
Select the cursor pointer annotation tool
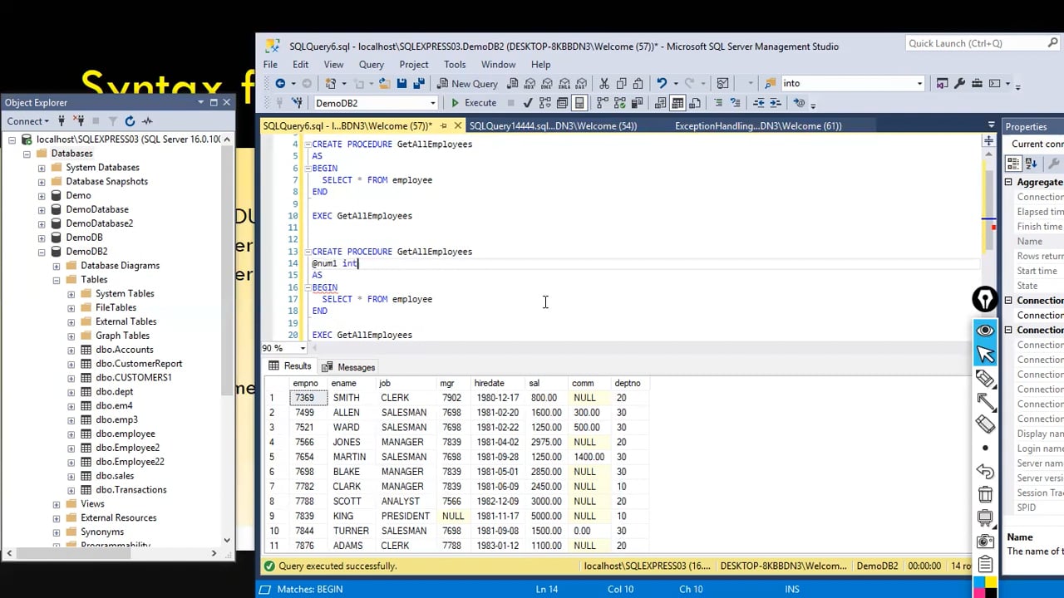(x=985, y=355)
